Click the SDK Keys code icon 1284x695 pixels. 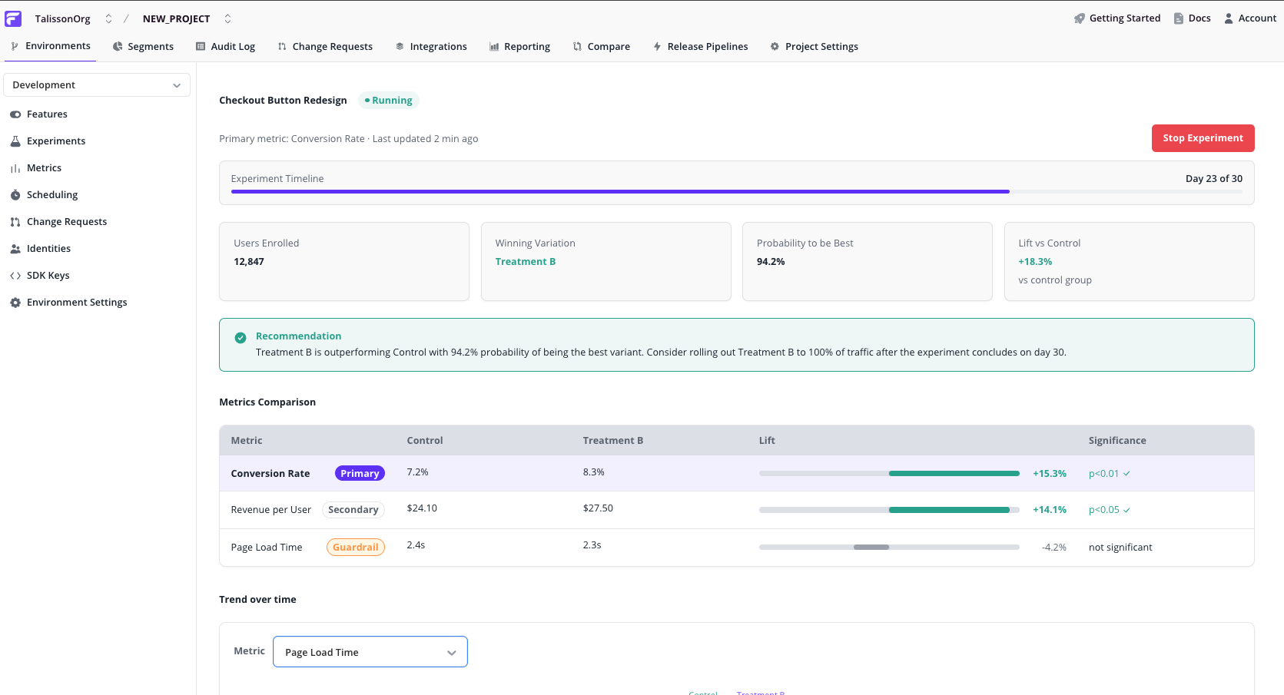[15, 275]
